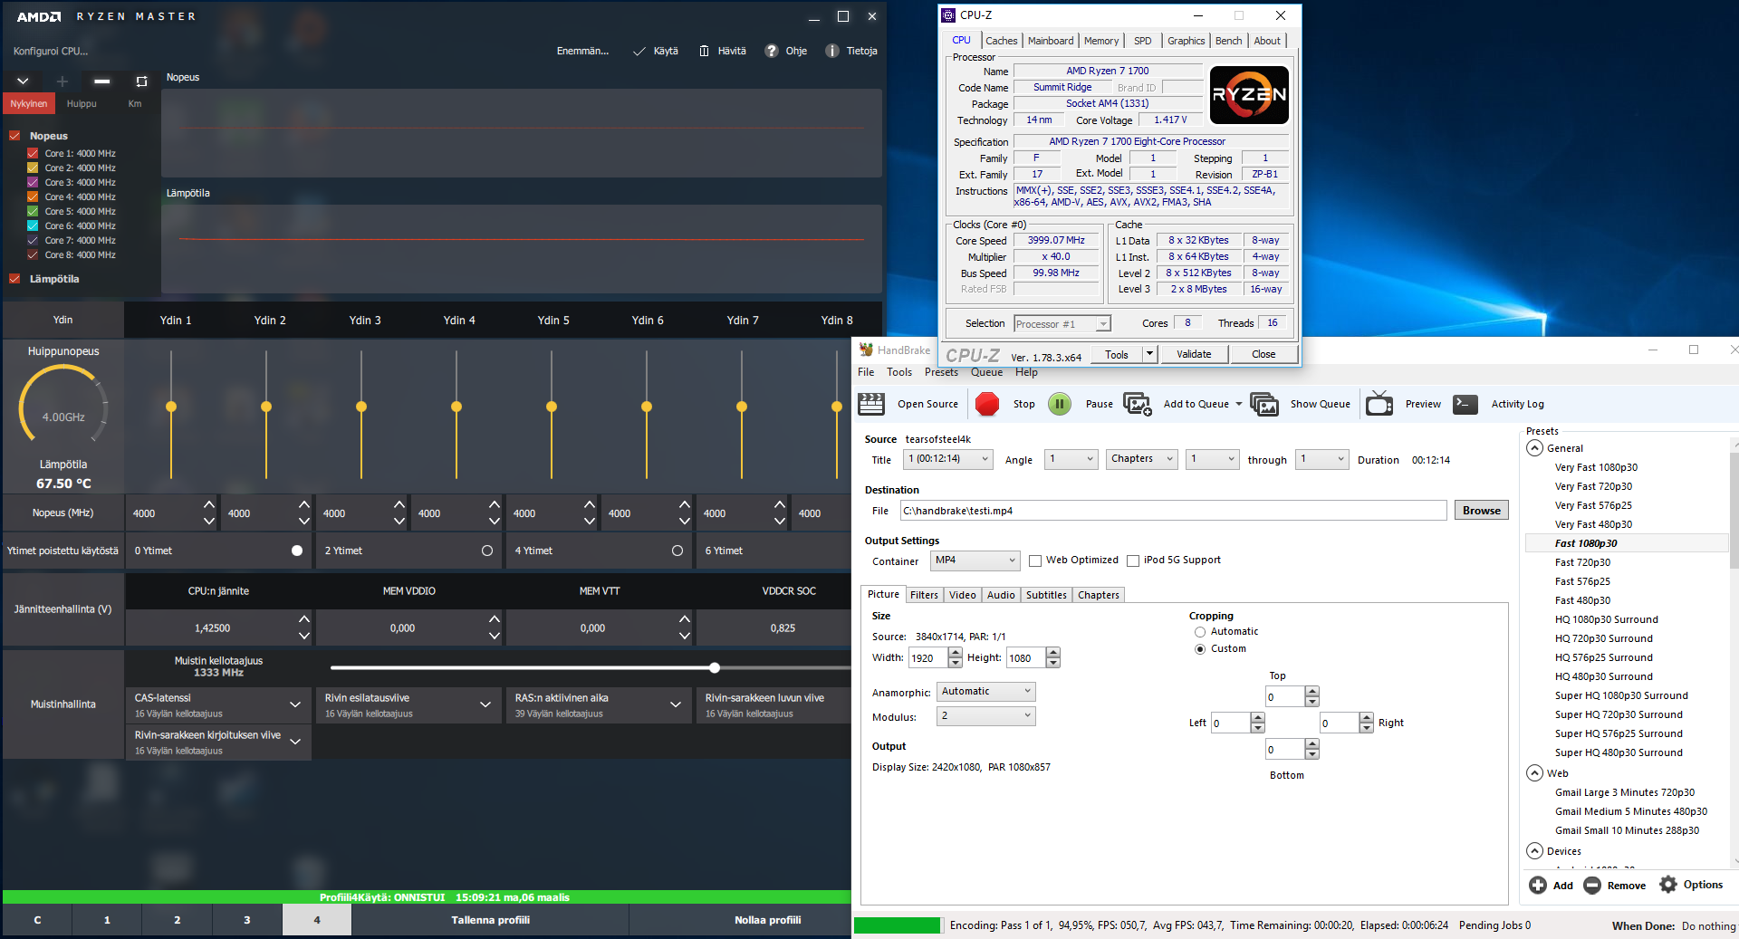Open the Tools dropdown arrow in CPU-Z
This screenshot has height=939, width=1739.
pyautogui.click(x=1149, y=354)
